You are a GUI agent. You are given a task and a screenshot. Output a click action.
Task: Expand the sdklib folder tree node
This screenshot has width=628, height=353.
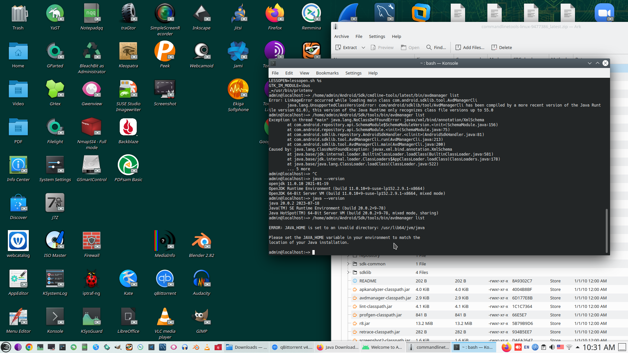[348, 272]
